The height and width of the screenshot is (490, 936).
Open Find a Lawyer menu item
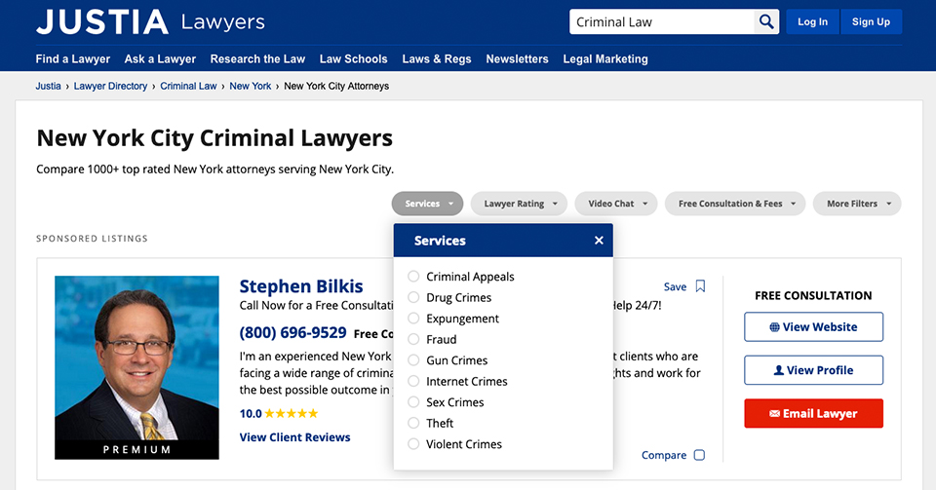pos(73,58)
